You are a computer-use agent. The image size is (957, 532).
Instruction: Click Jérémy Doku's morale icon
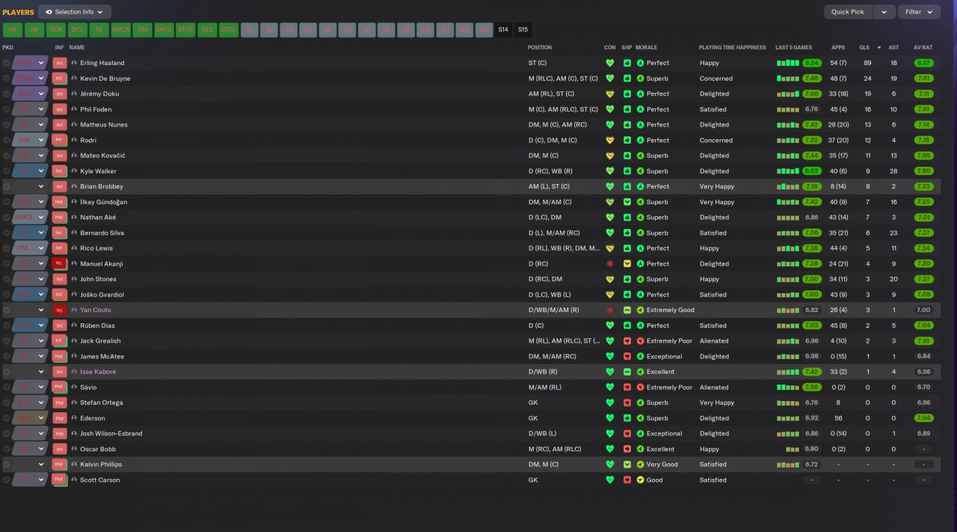(640, 94)
